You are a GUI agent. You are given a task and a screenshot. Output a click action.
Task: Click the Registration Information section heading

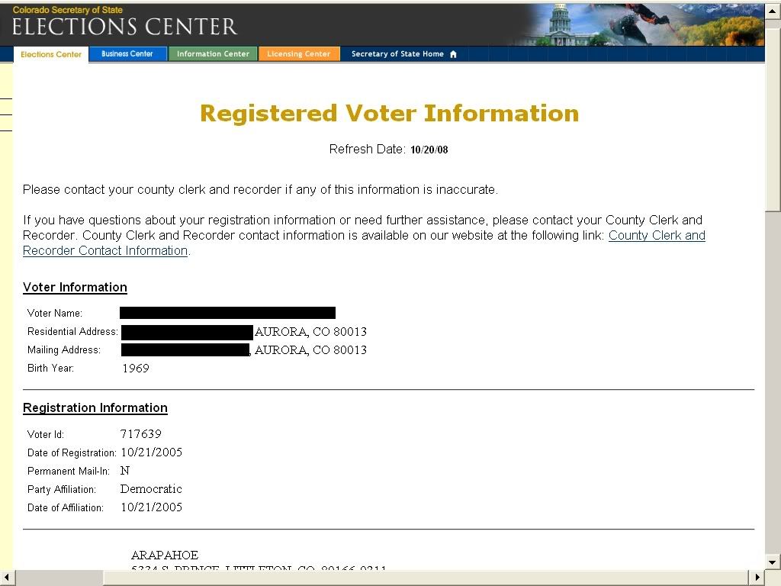(x=95, y=407)
